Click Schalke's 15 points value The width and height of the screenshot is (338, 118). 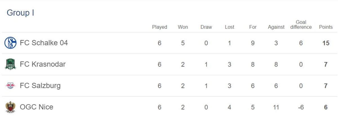326,43
